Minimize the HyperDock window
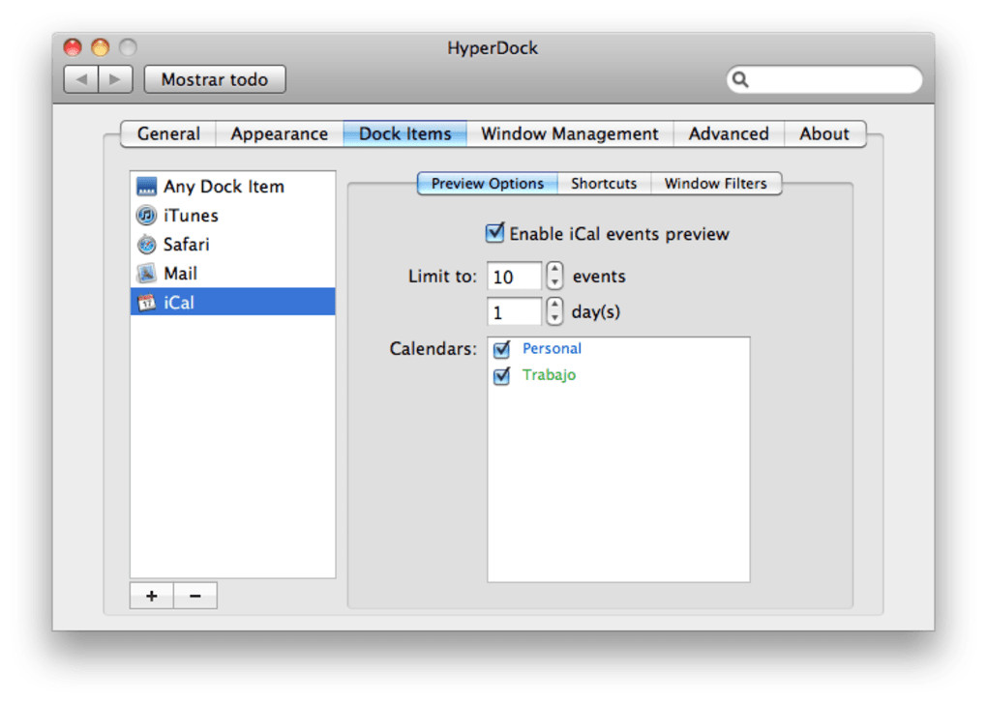 click(100, 47)
